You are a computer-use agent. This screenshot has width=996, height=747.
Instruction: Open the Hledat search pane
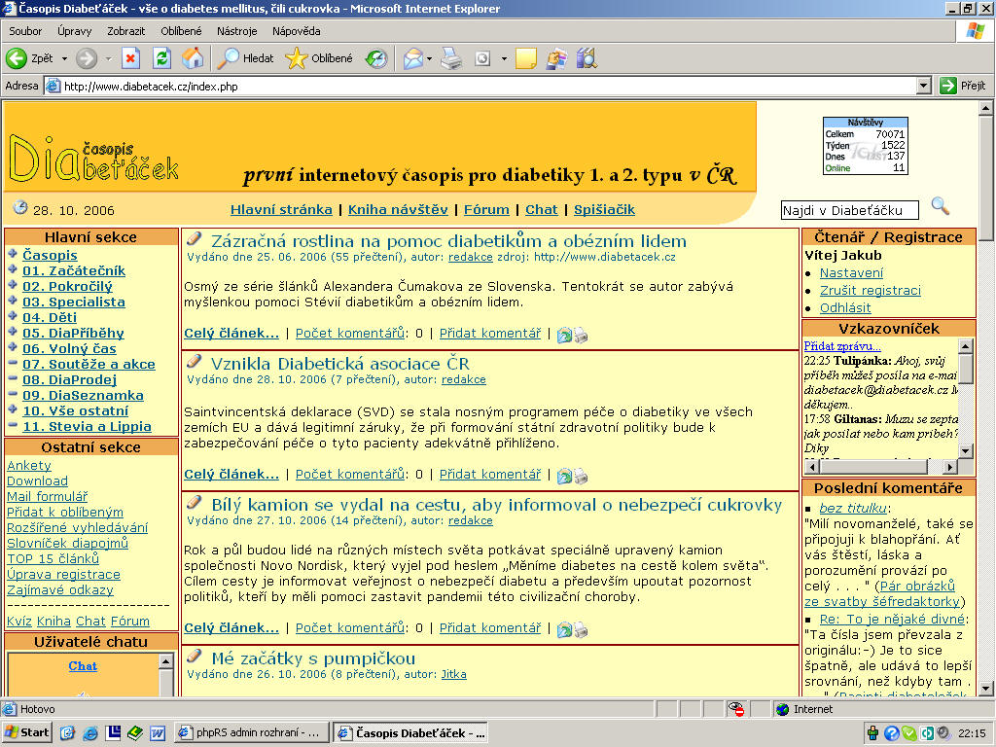245,59
